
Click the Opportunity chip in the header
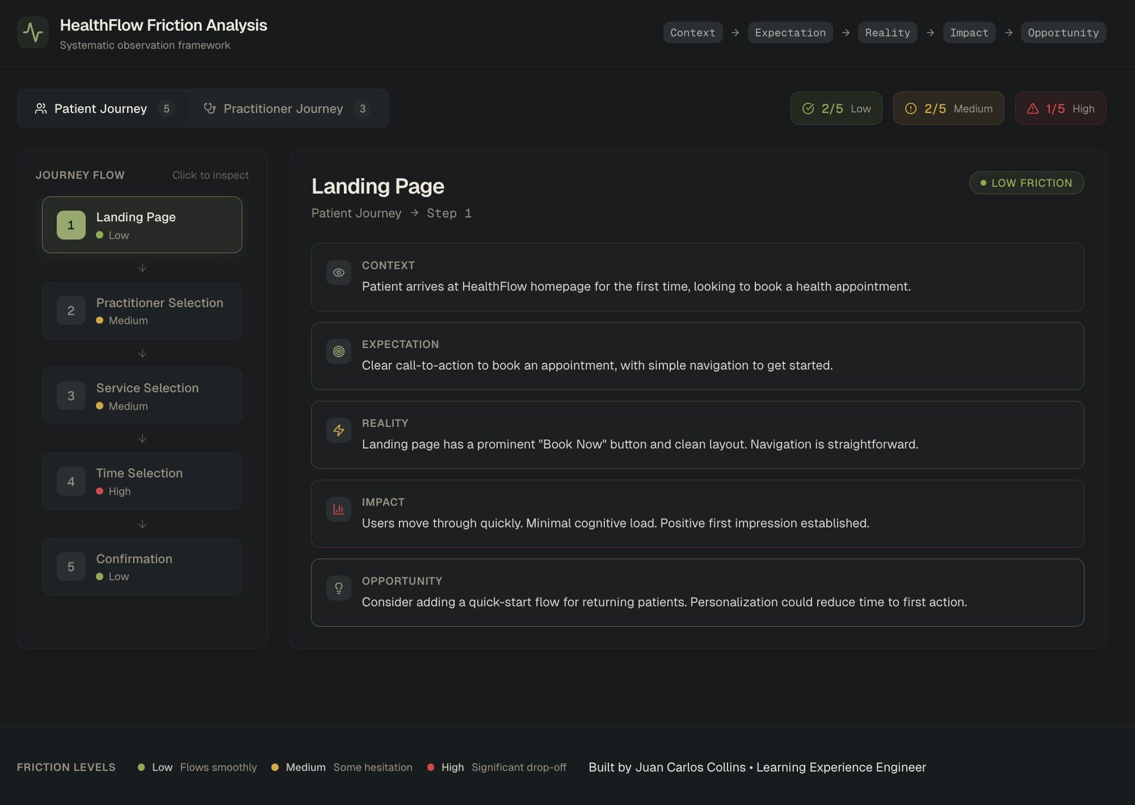click(1063, 32)
